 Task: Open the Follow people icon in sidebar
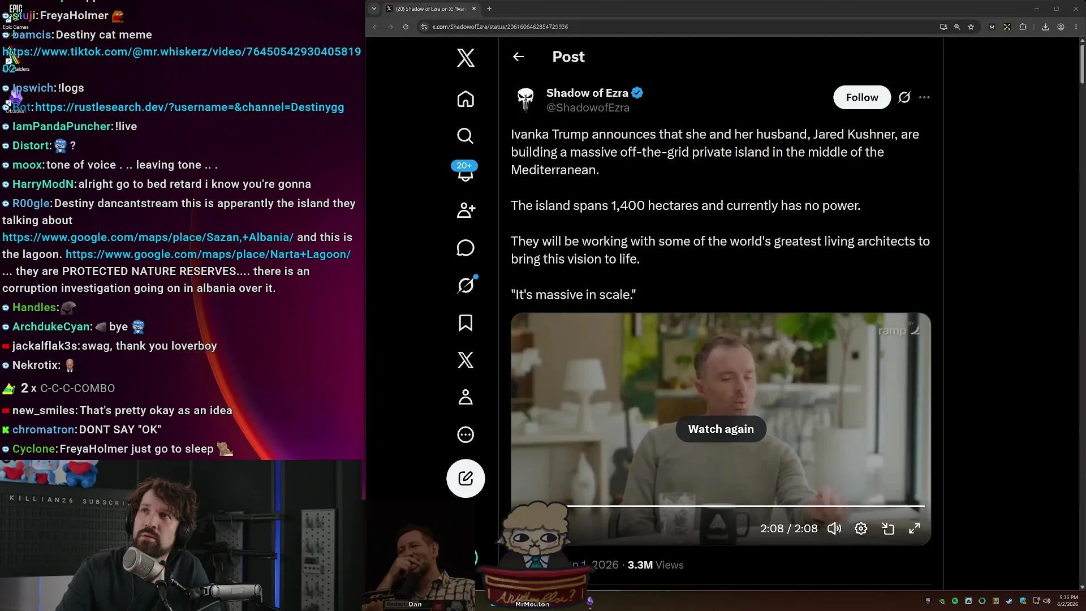(466, 210)
